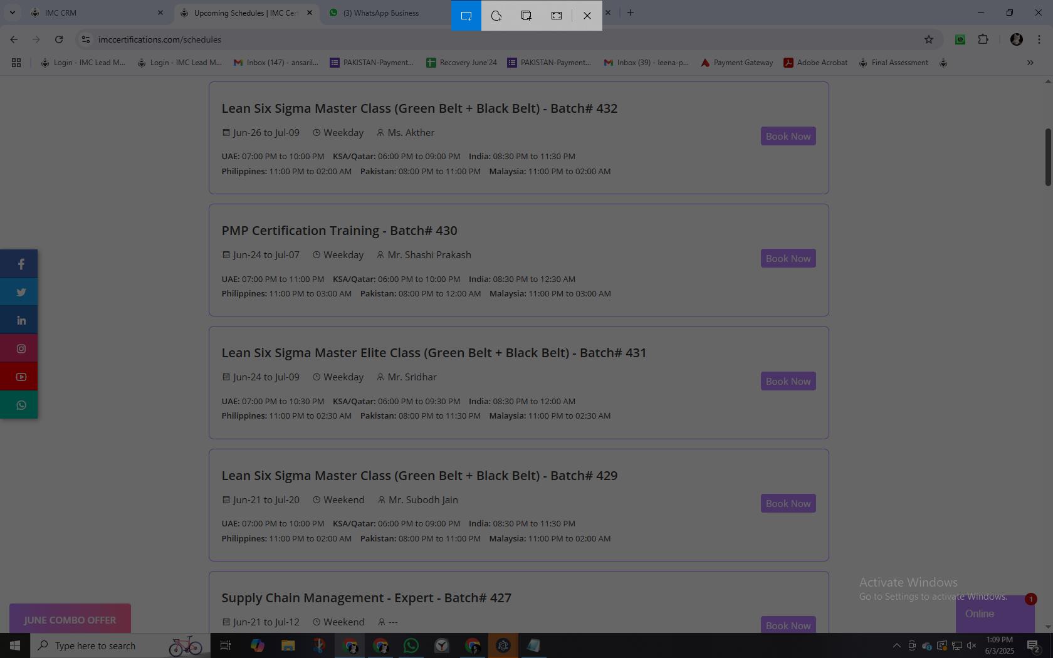Select rectangular snip mode in snipping toolbar
The height and width of the screenshot is (658, 1053).
466,16
